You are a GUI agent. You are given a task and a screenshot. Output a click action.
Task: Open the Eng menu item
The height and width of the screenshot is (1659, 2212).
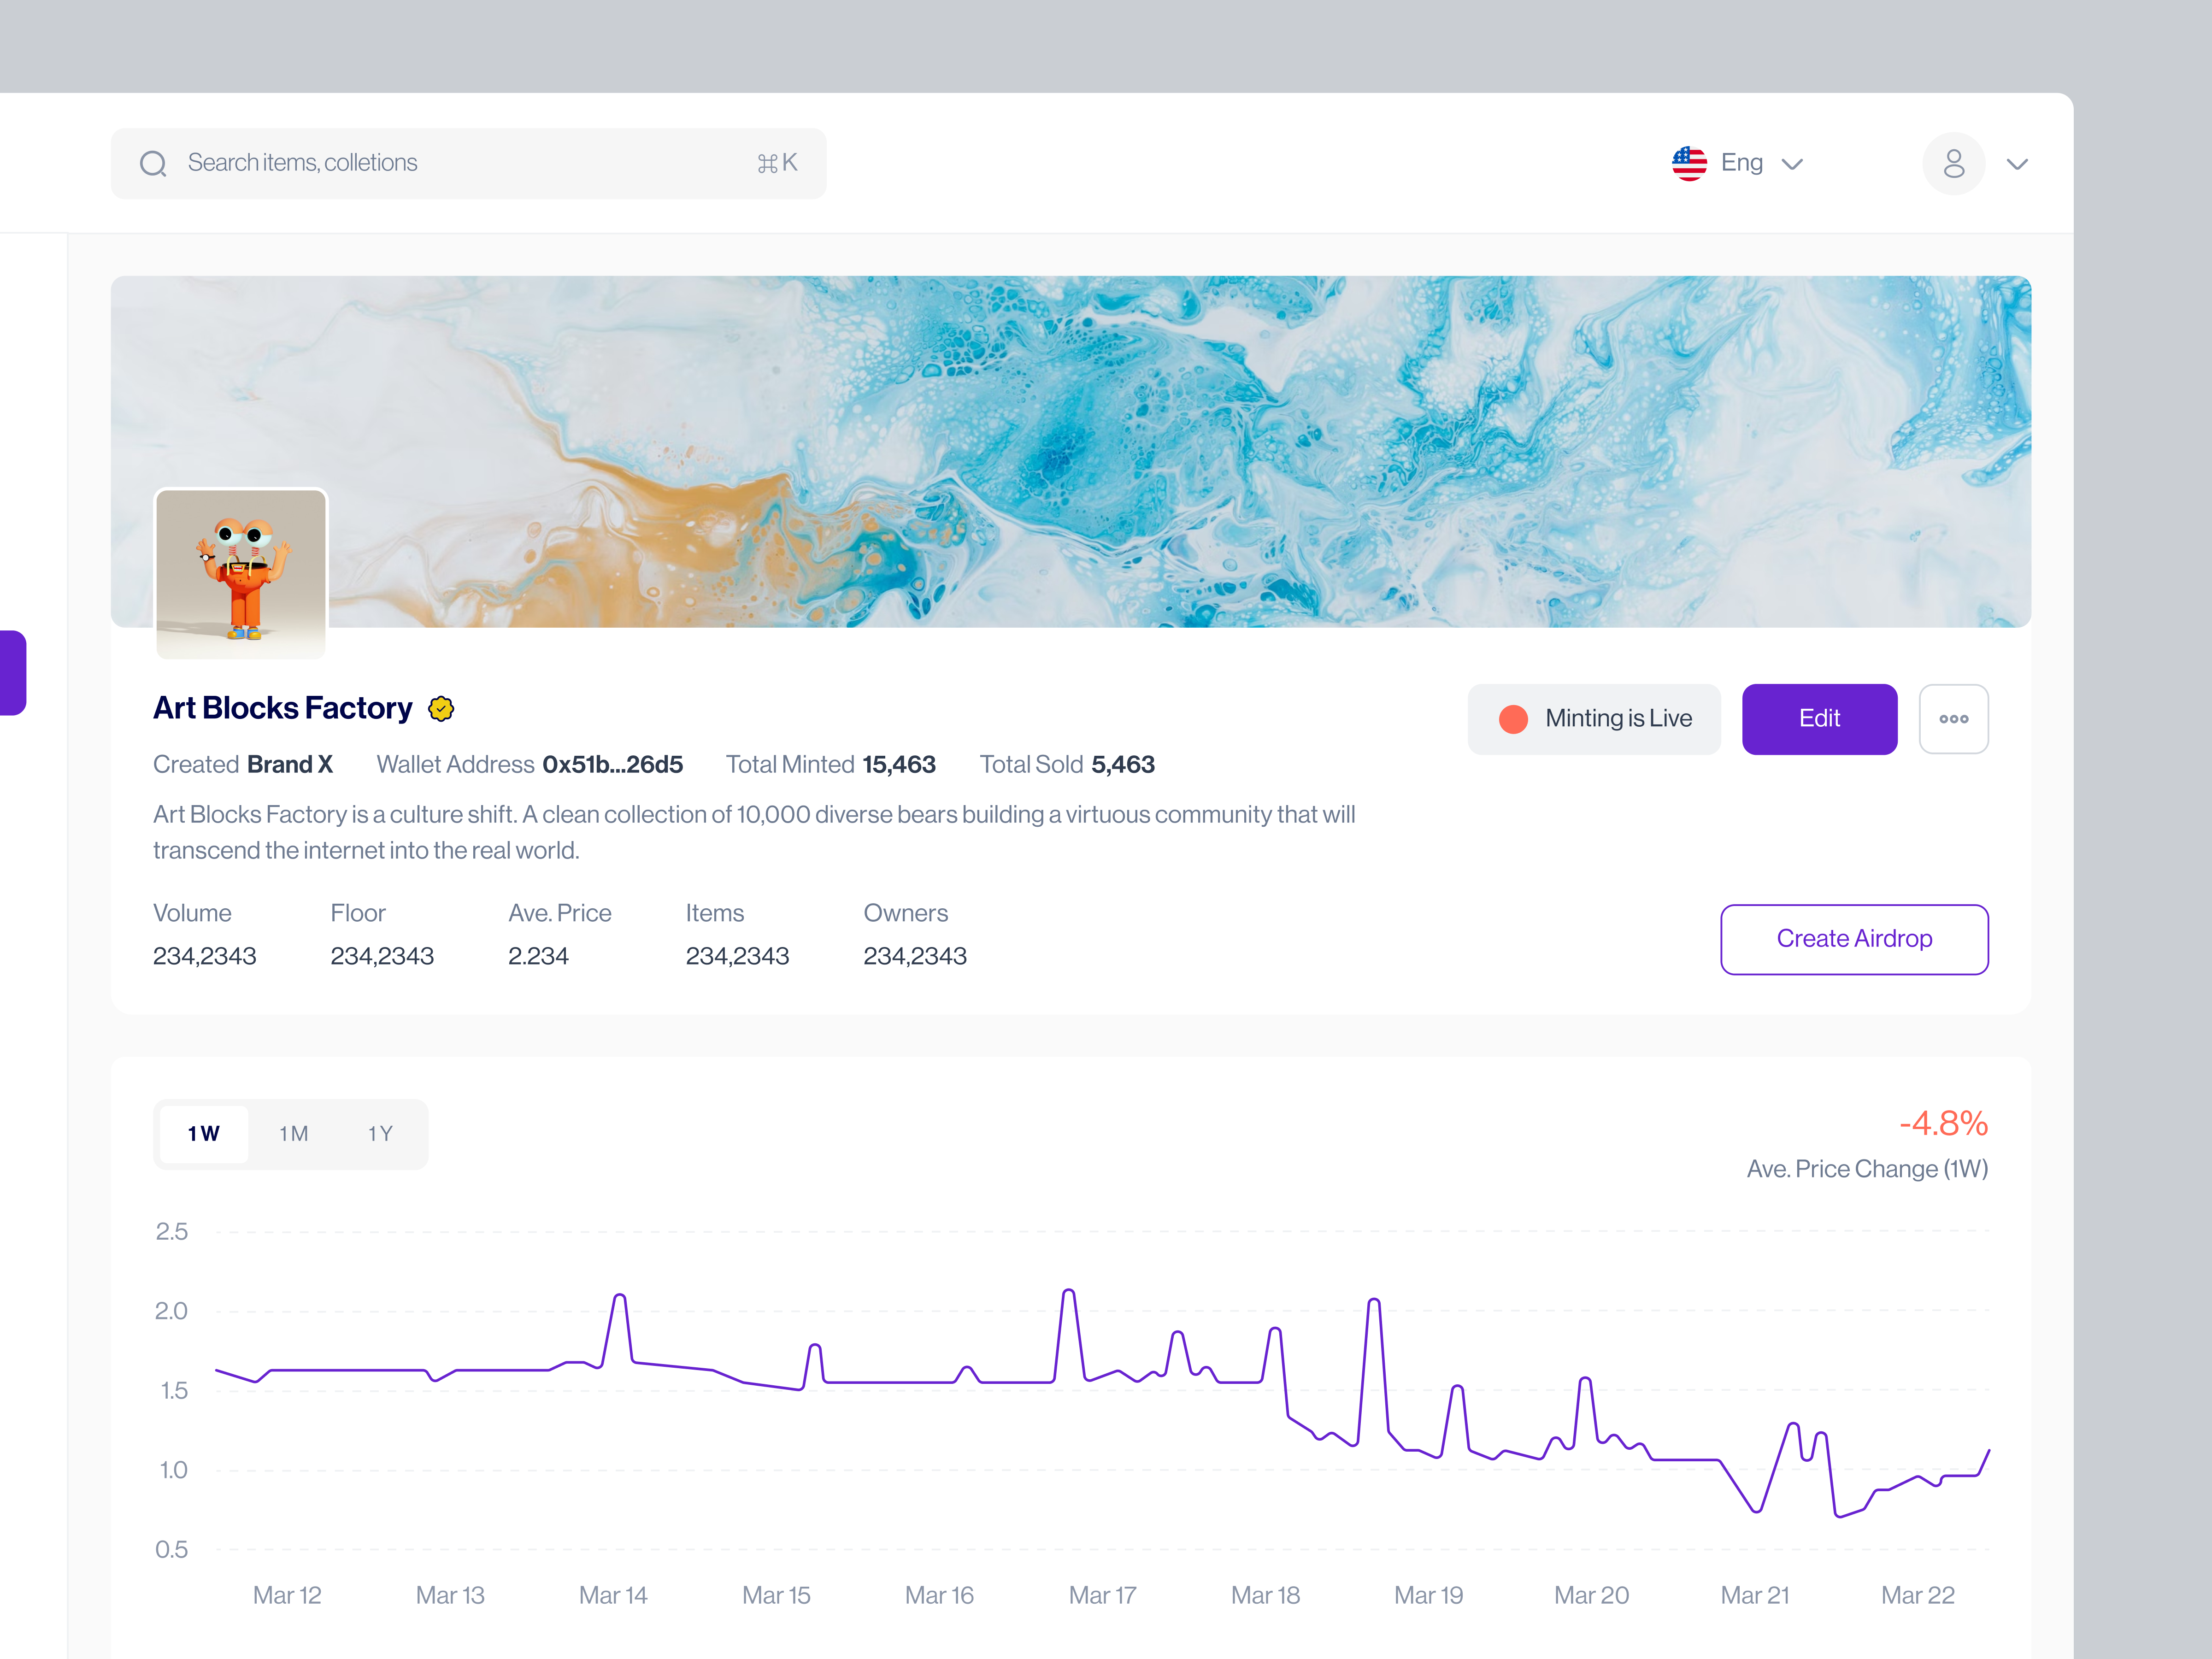[x=1742, y=163]
